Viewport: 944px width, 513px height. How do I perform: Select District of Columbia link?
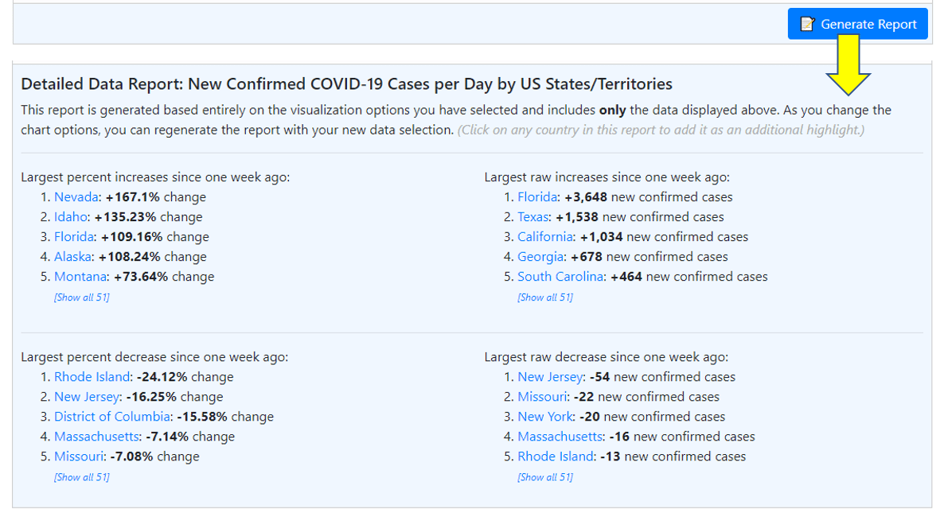112,417
